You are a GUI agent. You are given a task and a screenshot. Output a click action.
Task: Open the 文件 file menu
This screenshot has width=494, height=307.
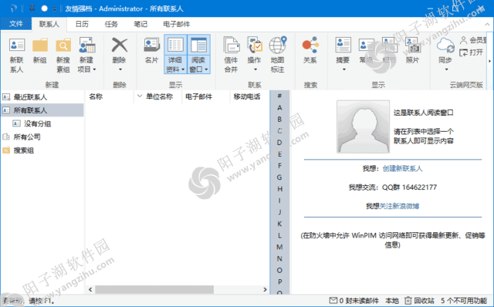(x=16, y=24)
